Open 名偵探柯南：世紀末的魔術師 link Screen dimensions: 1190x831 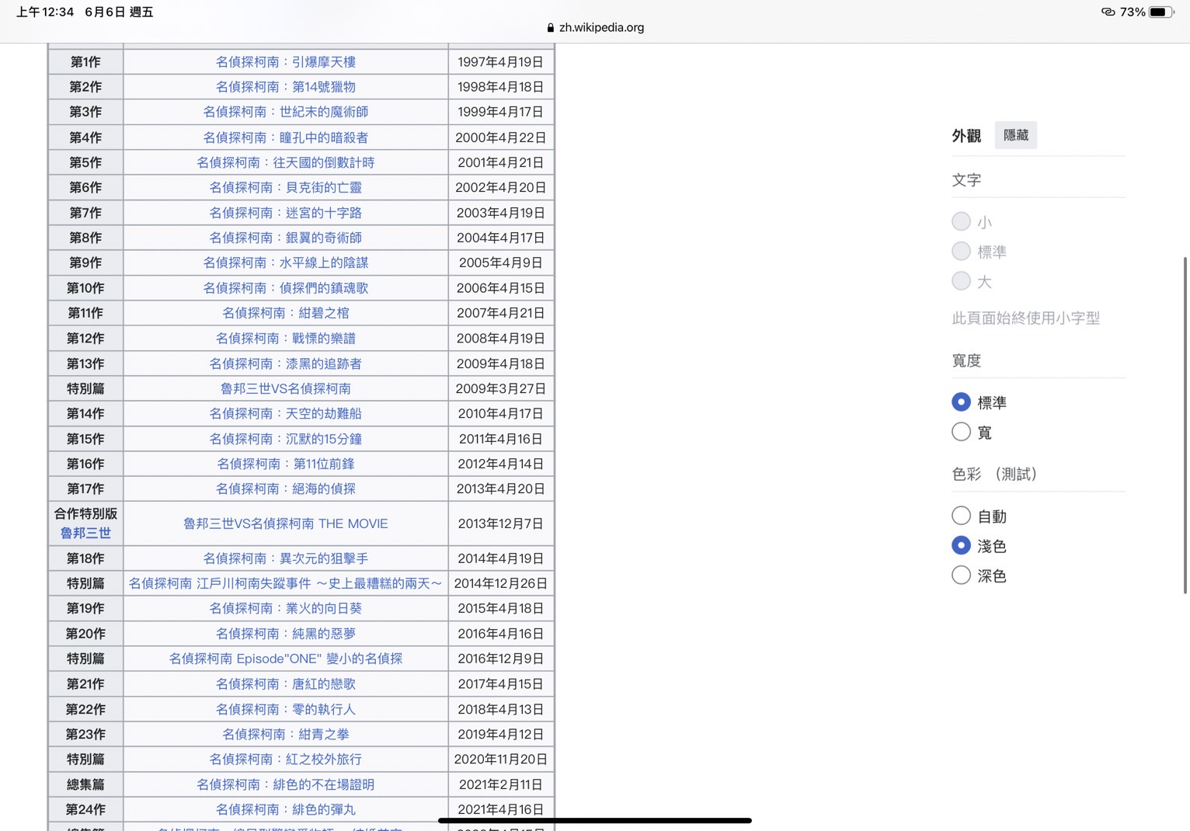click(286, 112)
